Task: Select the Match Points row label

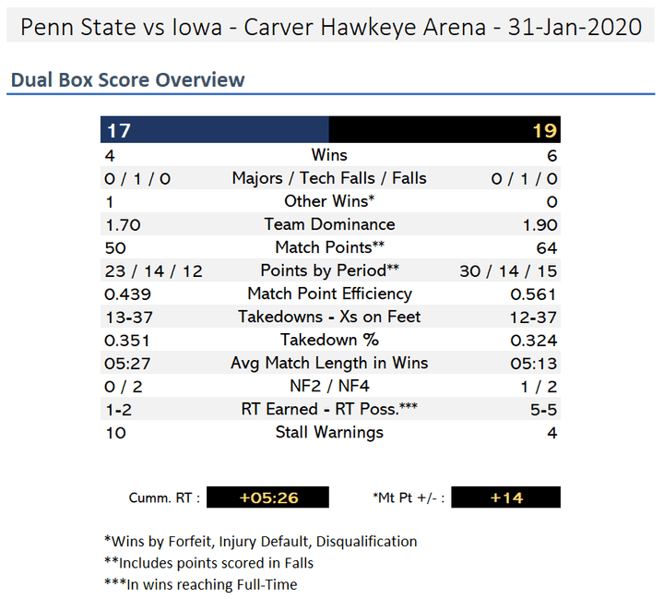Action: 329,247
